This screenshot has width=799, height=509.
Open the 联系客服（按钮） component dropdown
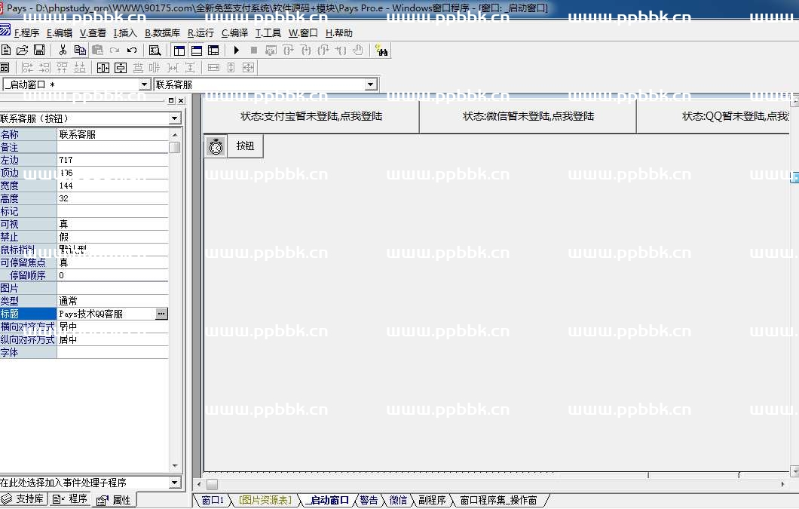coord(175,118)
